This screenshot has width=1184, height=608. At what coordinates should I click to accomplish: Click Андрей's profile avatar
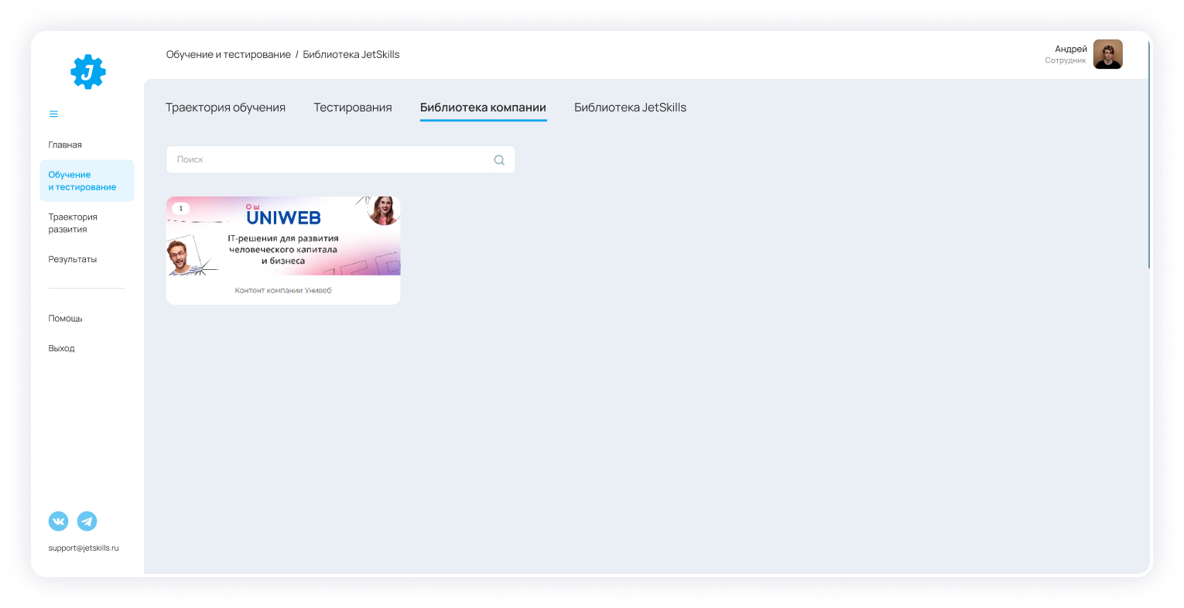[x=1107, y=54]
